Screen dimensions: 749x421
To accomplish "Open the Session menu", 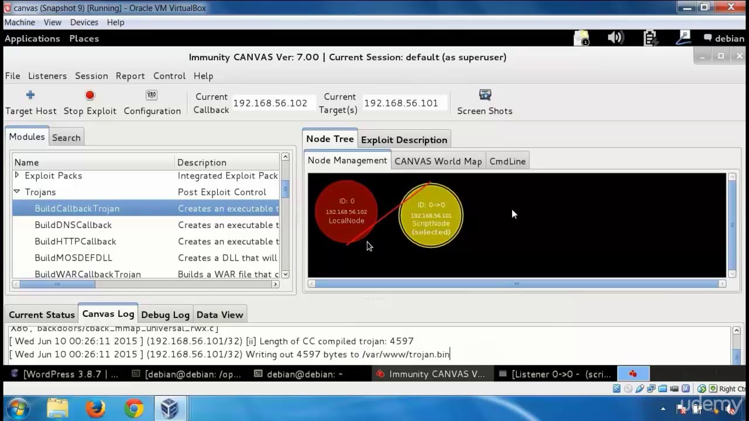I will [91, 76].
